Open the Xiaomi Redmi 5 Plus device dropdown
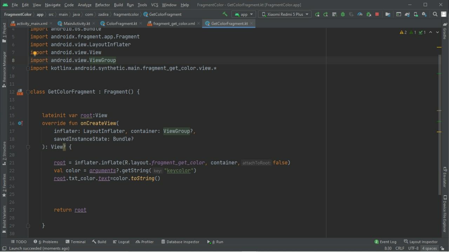The height and width of the screenshot is (252, 449). pyautogui.click(x=285, y=14)
